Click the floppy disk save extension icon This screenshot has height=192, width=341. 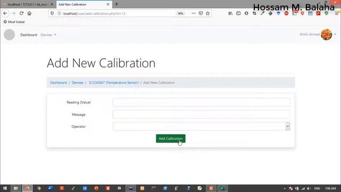tap(310, 13)
